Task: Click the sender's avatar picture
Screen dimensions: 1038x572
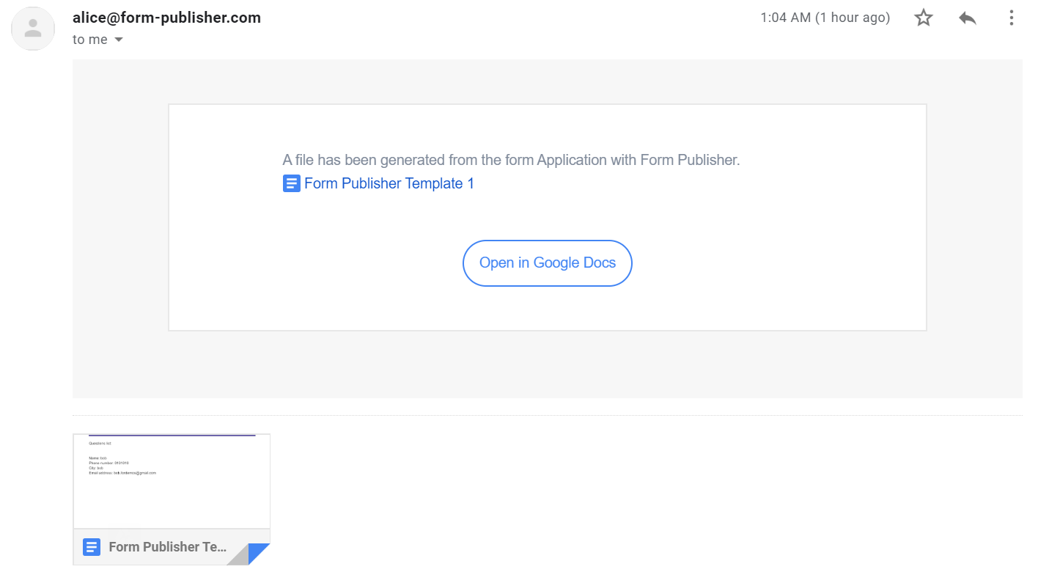Action: (33, 29)
